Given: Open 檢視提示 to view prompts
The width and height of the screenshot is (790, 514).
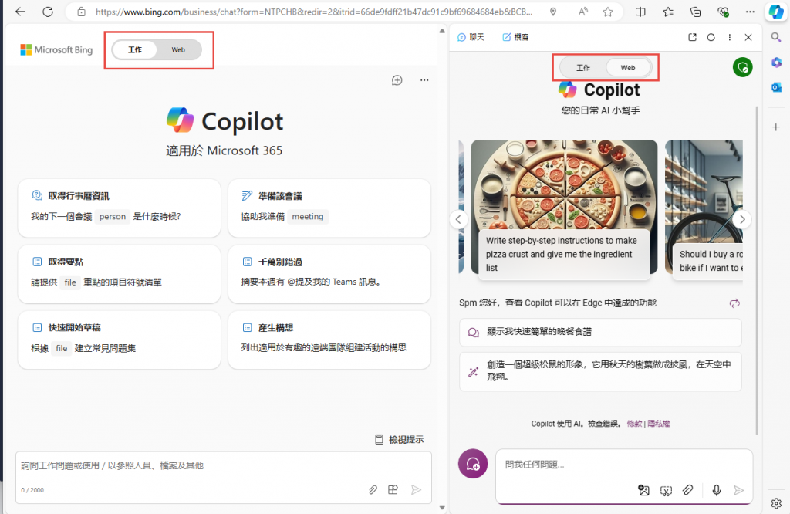Looking at the screenshot, I should (400, 439).
